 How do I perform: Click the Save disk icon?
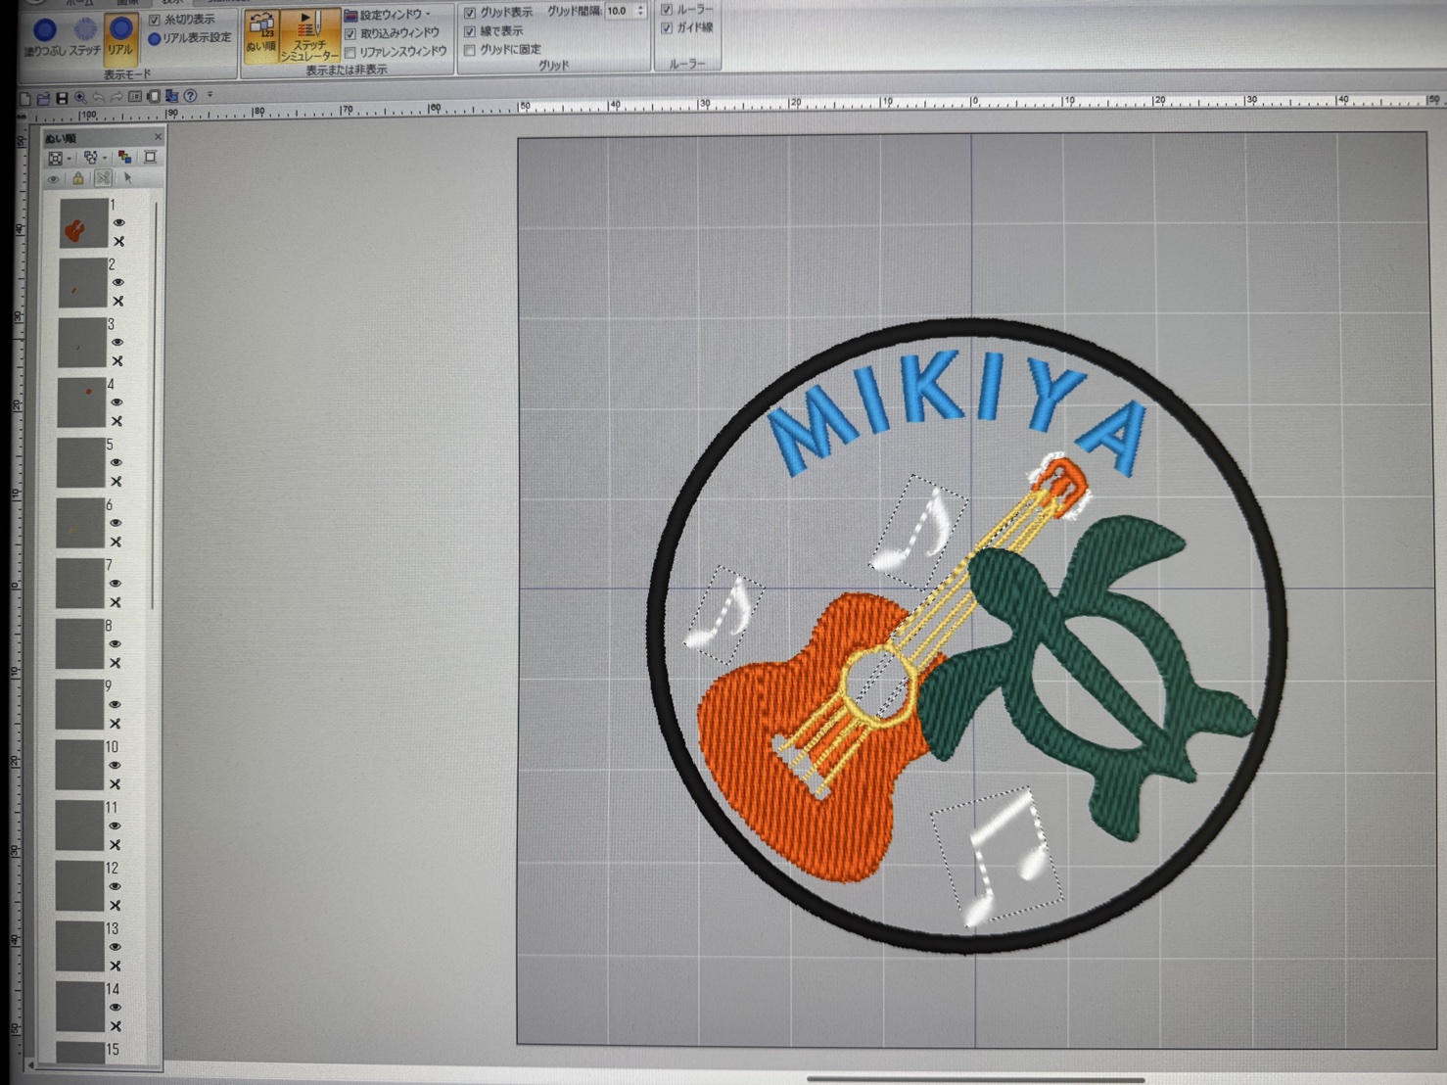pyautogui.click(x=62, y=98)
